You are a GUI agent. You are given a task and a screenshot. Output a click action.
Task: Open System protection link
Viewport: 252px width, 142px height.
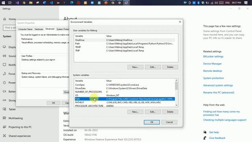pyautogui.click(x=213, y=78)
